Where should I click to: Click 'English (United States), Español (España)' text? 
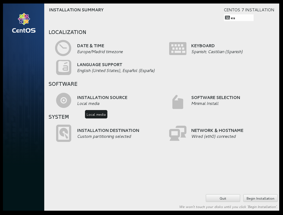pos(116,71)
